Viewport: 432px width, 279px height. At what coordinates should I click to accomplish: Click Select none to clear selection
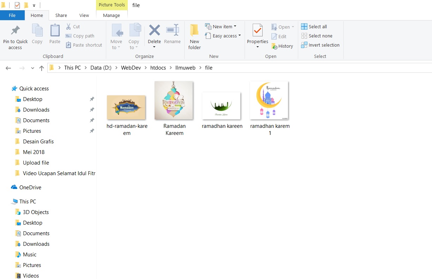point(317,36)
